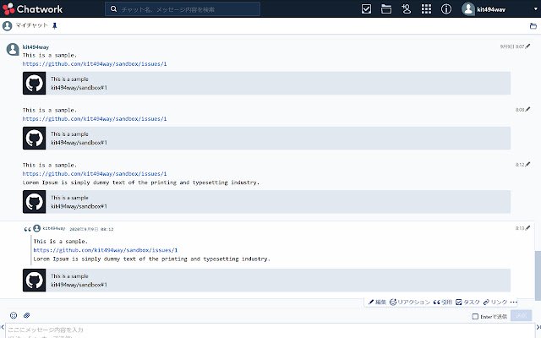
Task: Open the information circle icon in header
Action: 446,9
